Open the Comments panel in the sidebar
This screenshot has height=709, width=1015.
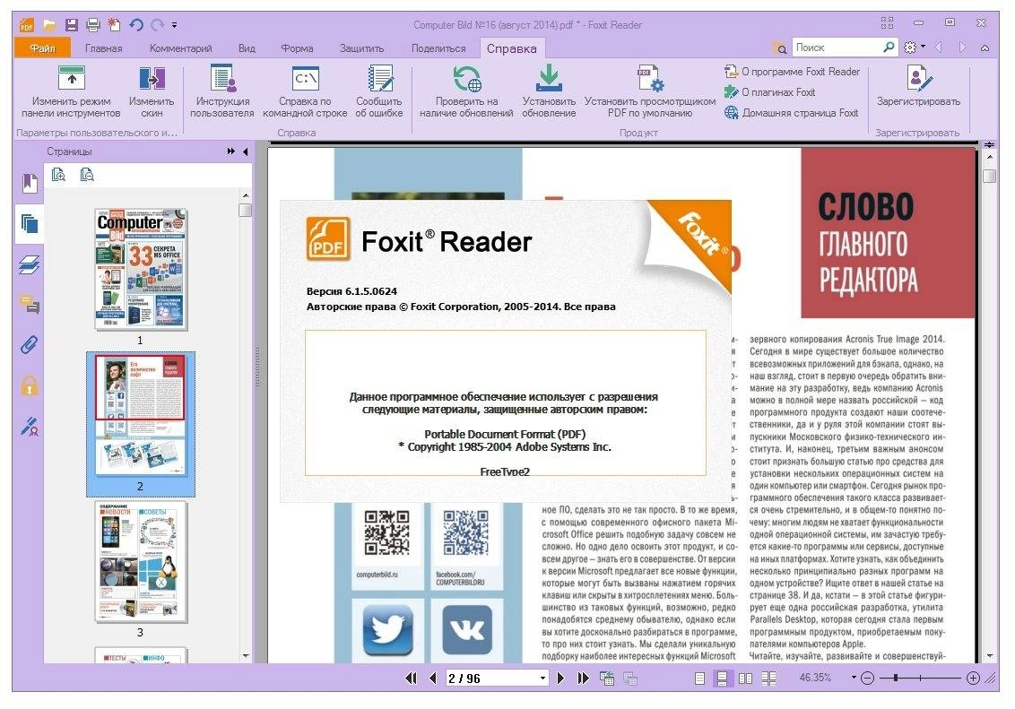(x=29, y=304)
